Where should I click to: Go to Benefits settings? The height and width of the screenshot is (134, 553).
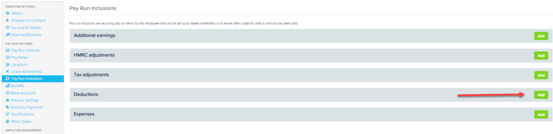[15, 86]
